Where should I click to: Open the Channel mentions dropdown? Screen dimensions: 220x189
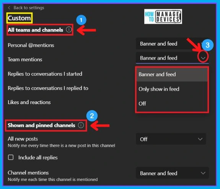point(173,173)
